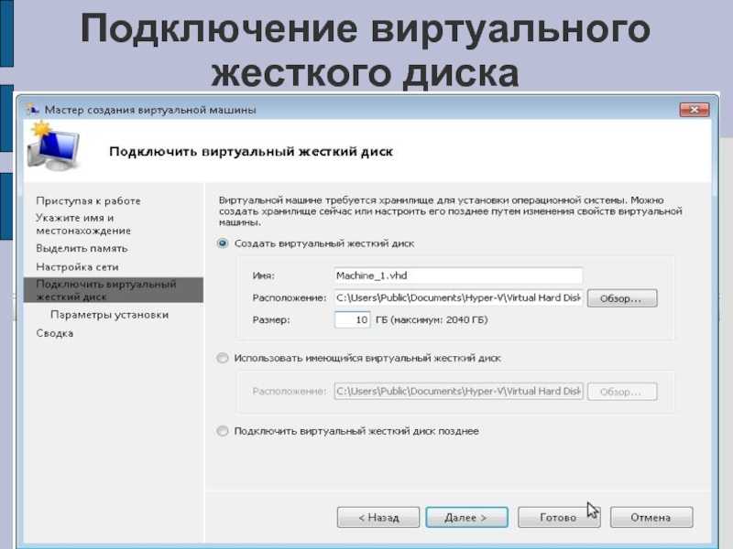
Task: Click the name field containing 'Machine_1.vhd'
Action: [x=455, y=273]
